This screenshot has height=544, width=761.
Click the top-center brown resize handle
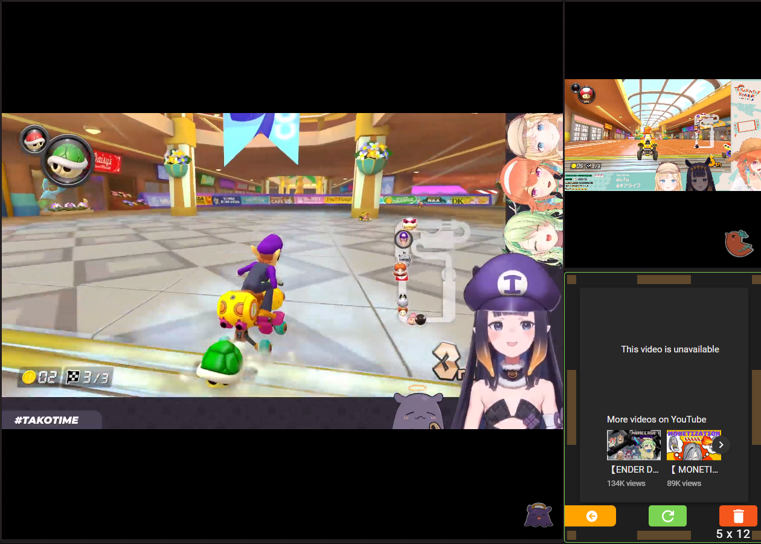pyautogui.click(x=664, y=279)
